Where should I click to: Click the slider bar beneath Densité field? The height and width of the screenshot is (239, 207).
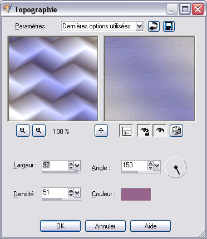pyautogui.click(x=61, y=199)
